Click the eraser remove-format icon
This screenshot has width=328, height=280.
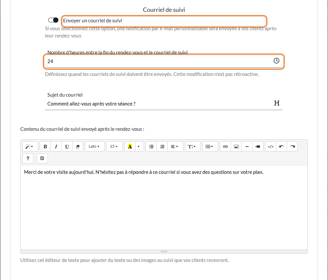point(78,147)
